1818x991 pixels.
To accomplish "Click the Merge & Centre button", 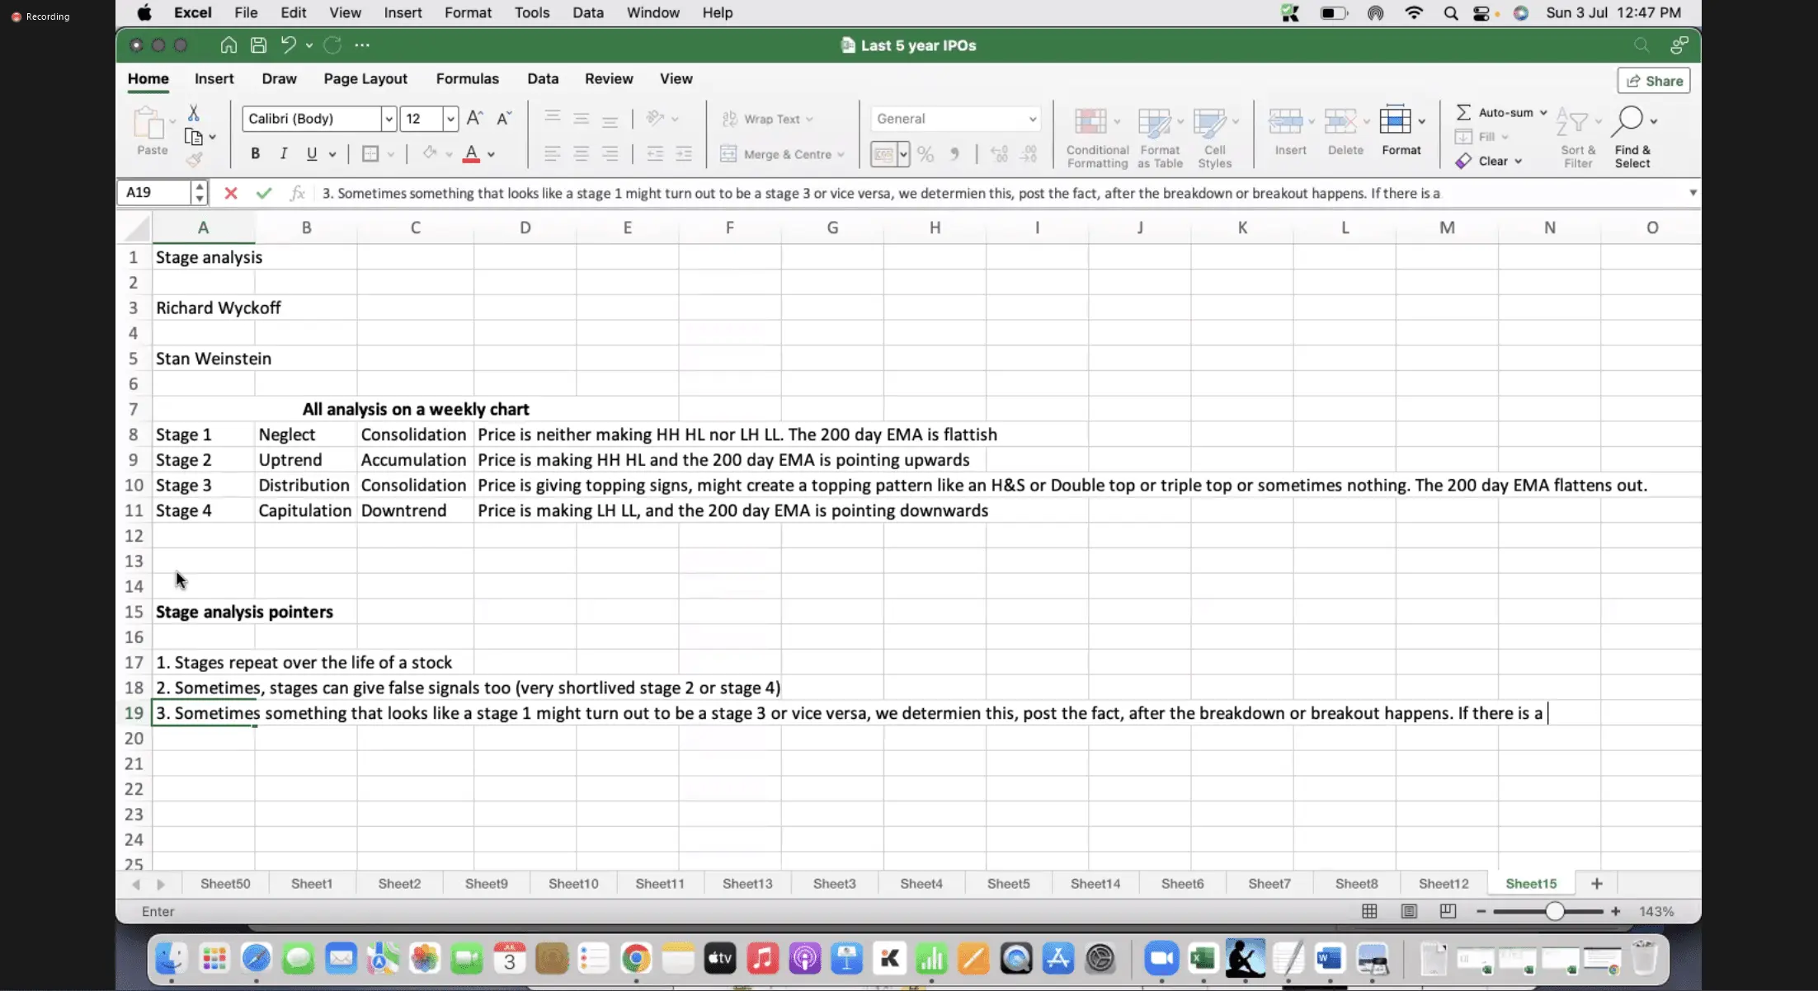I will coord(779,154).
